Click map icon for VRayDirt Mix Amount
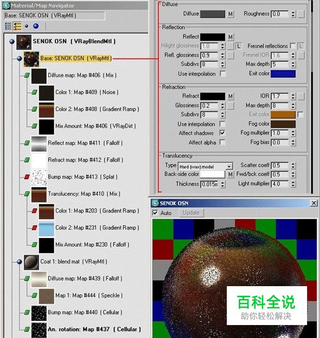 click(35, 126)
